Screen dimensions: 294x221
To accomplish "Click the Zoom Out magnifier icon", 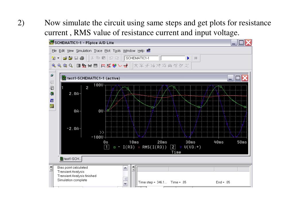I will [x=59, y=66].
